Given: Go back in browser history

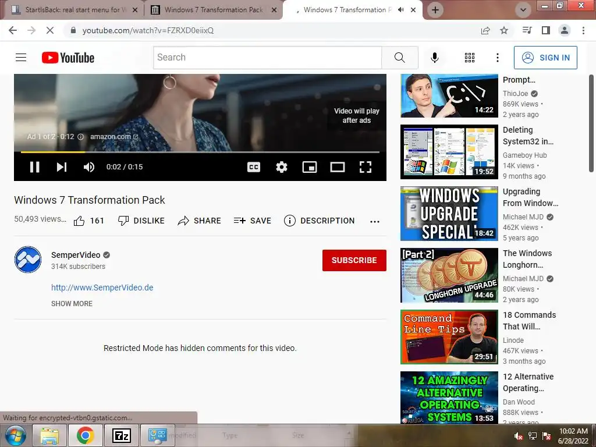Looking at the screenshot, I should click(x=13, y=30).
